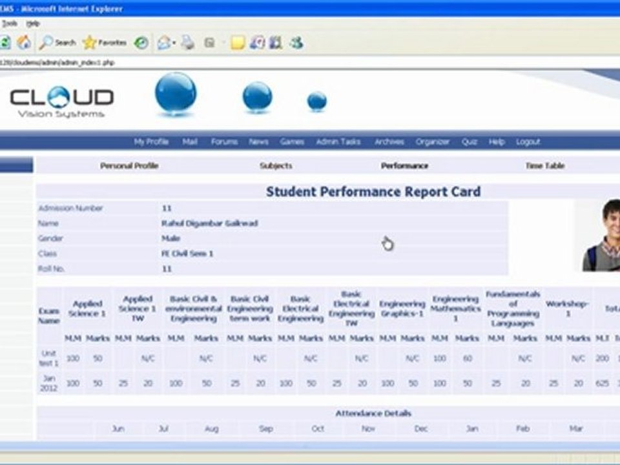Click the Unit test 1 row label
This screenshot has height=465, width=620.
pos(49,358)
